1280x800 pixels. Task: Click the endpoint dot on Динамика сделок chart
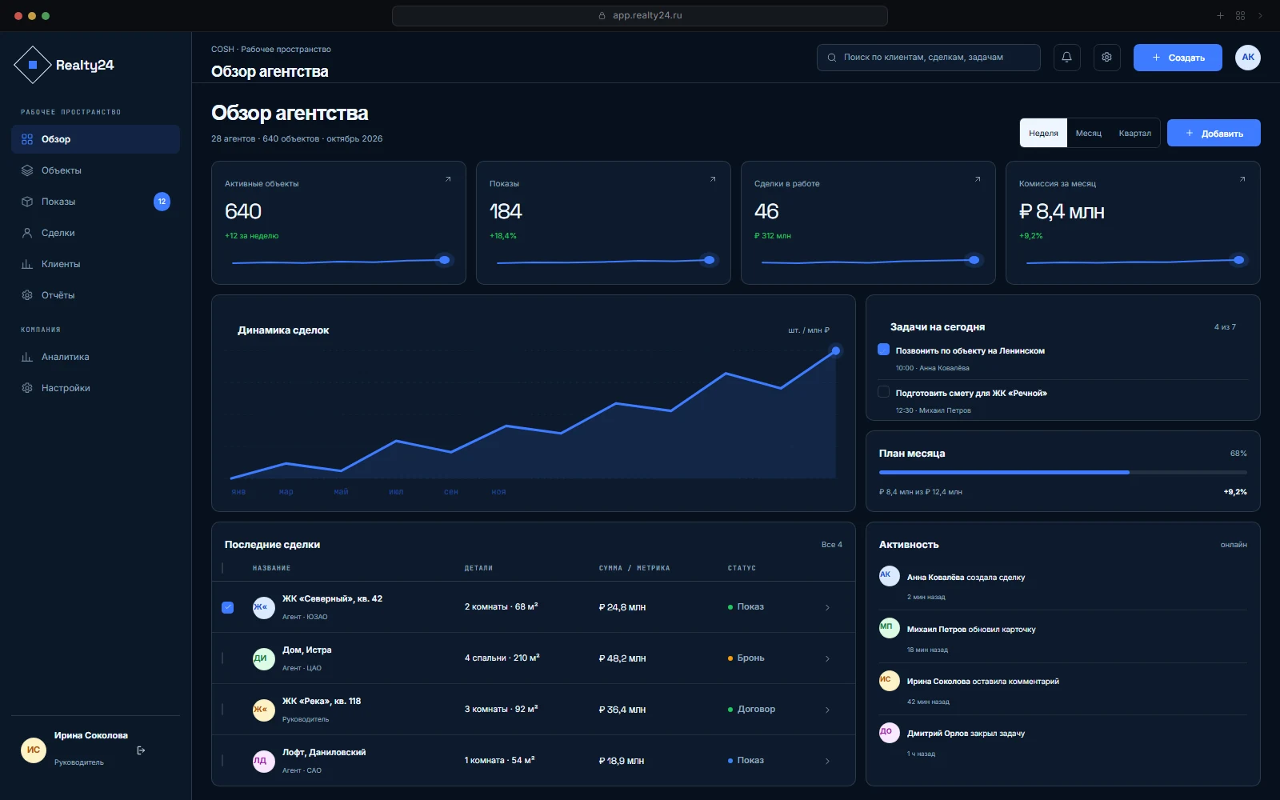tap(836, 350)
